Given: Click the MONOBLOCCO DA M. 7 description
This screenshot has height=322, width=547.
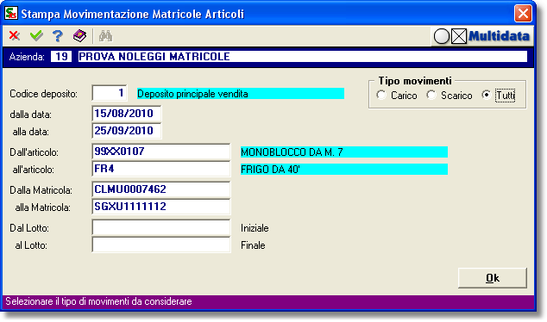Looking at the screenshot, I should [x=344, y=152].
